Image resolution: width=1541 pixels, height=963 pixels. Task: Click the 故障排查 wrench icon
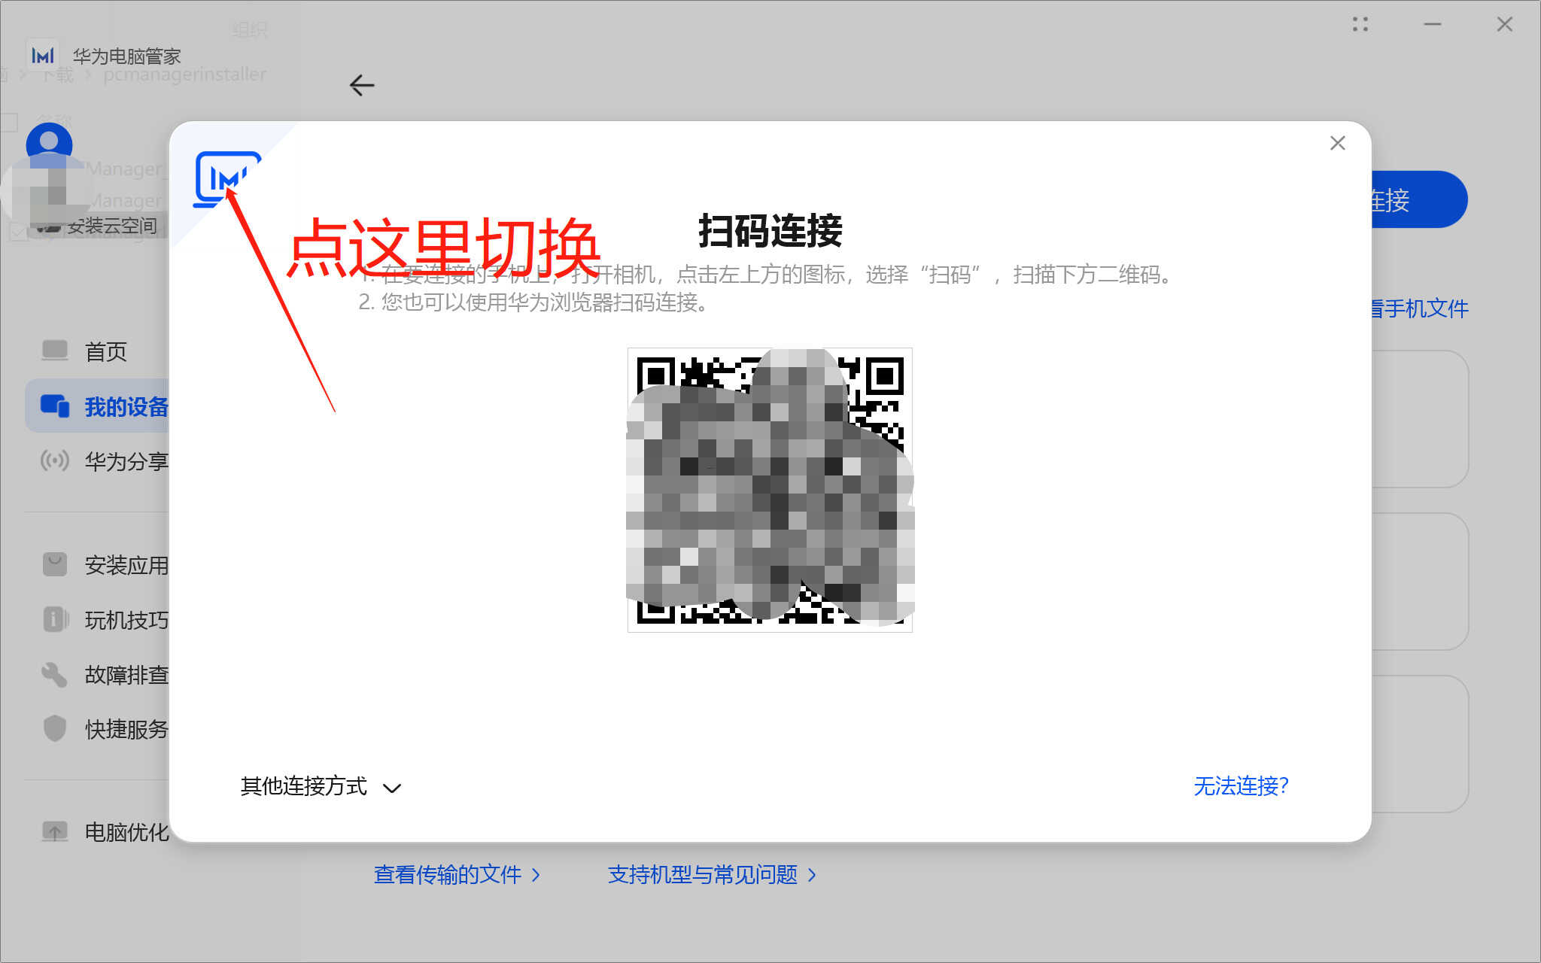54,674
